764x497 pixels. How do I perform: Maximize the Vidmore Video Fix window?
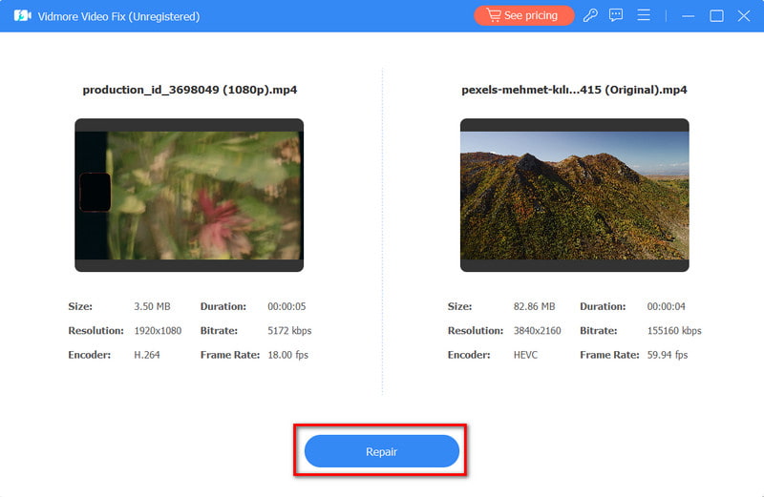click(716, 16)
